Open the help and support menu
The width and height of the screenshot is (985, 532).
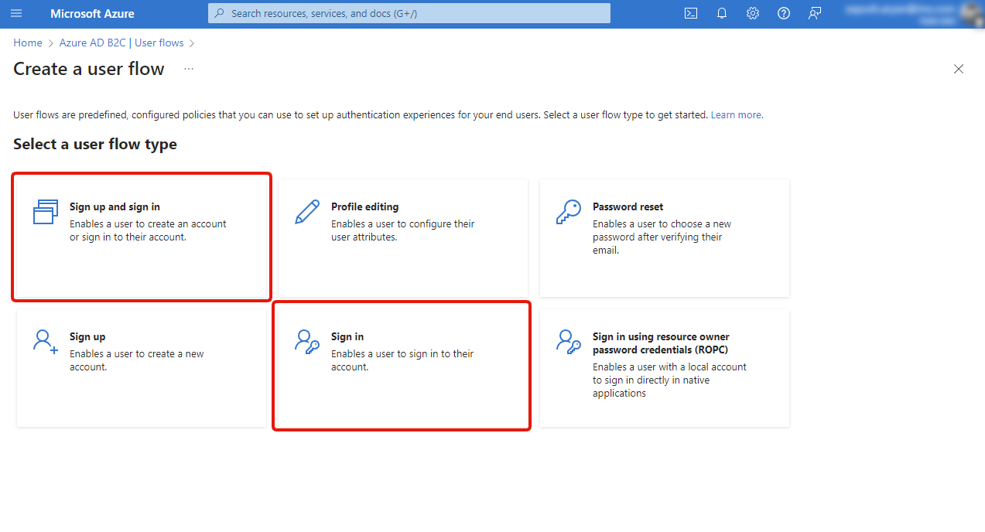pos(783,13)
